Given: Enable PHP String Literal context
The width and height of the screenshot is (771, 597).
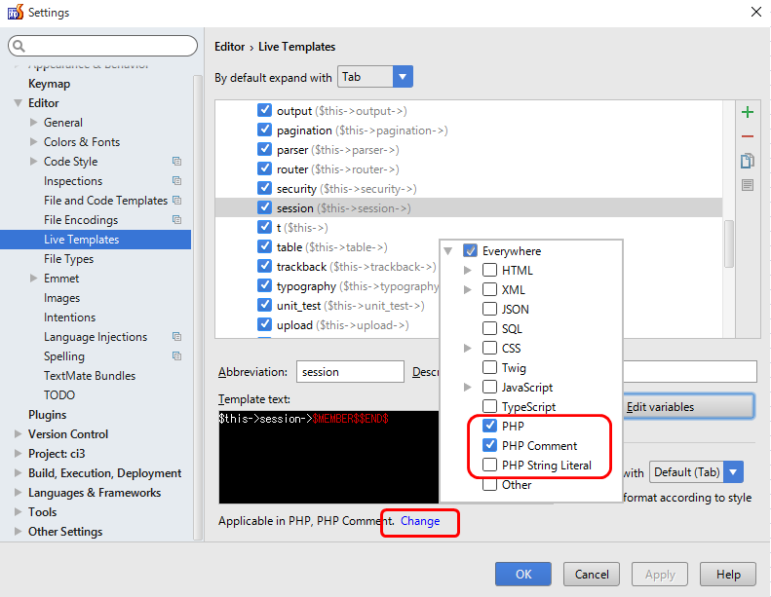Looking at the screenshot, I should tap(489, 465).
